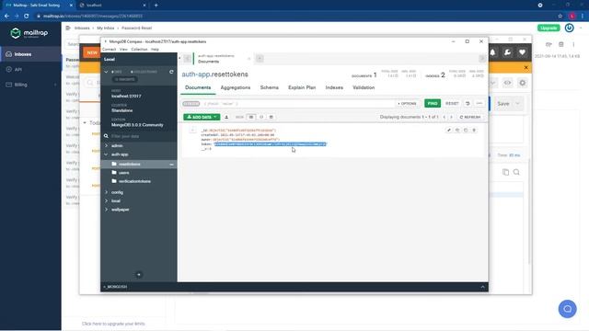Open the Collection menu
Viewport: 589px width, 331px height.
(139, 49)
